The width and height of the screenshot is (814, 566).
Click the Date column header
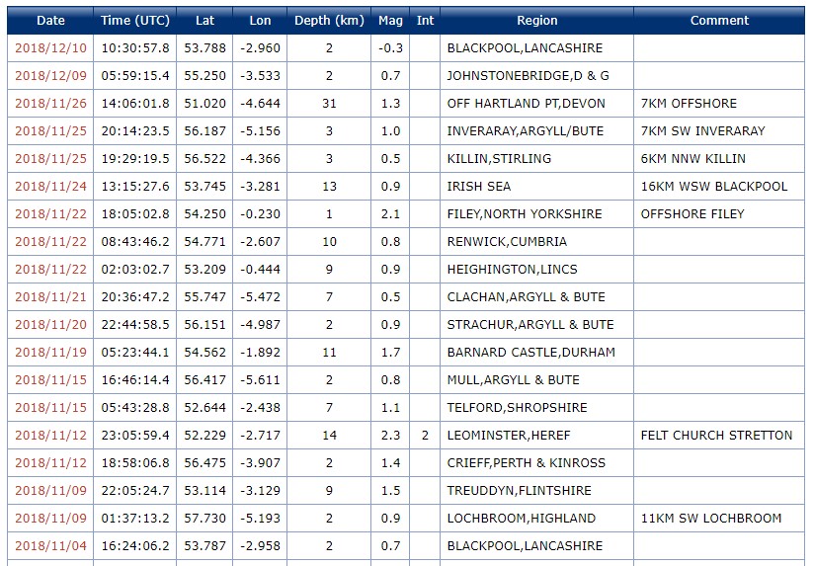(50, 21)
